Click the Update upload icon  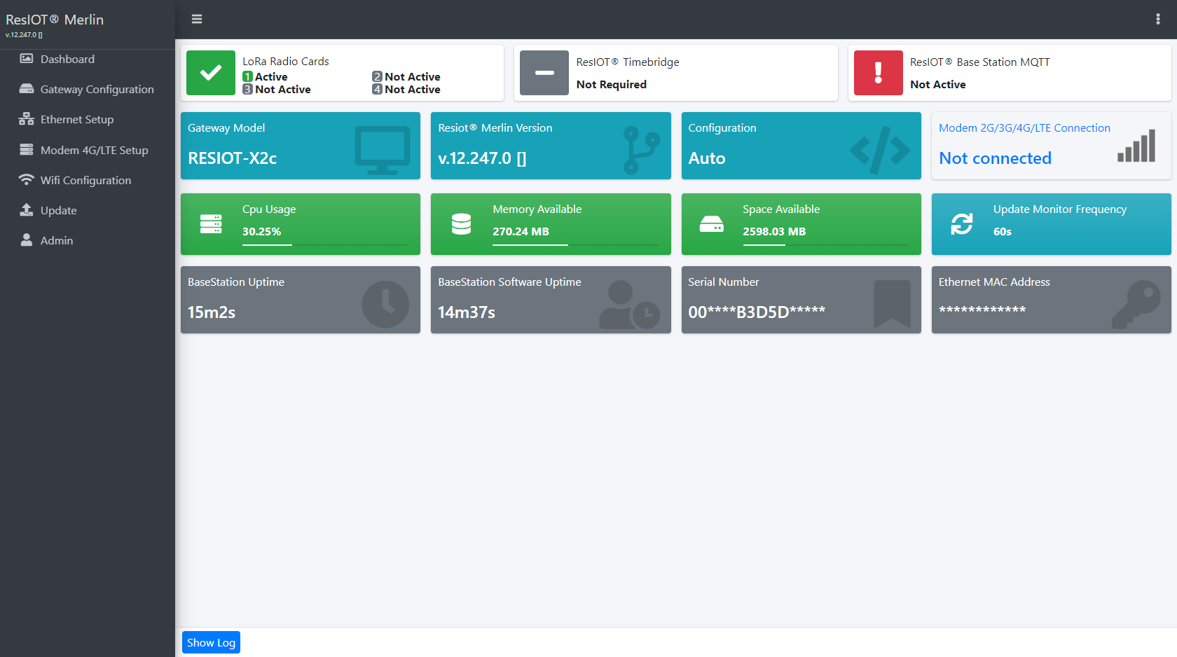click(27, 210)
